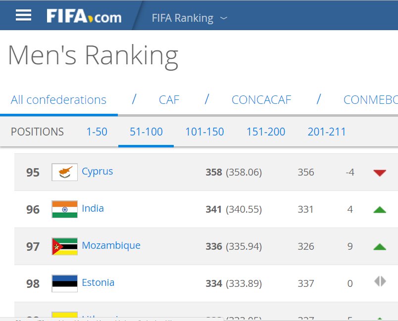Image resolution: width=398 pixels, height=321 pixels.
Task: Open the Estonia team link
Action: pos(98,282)
